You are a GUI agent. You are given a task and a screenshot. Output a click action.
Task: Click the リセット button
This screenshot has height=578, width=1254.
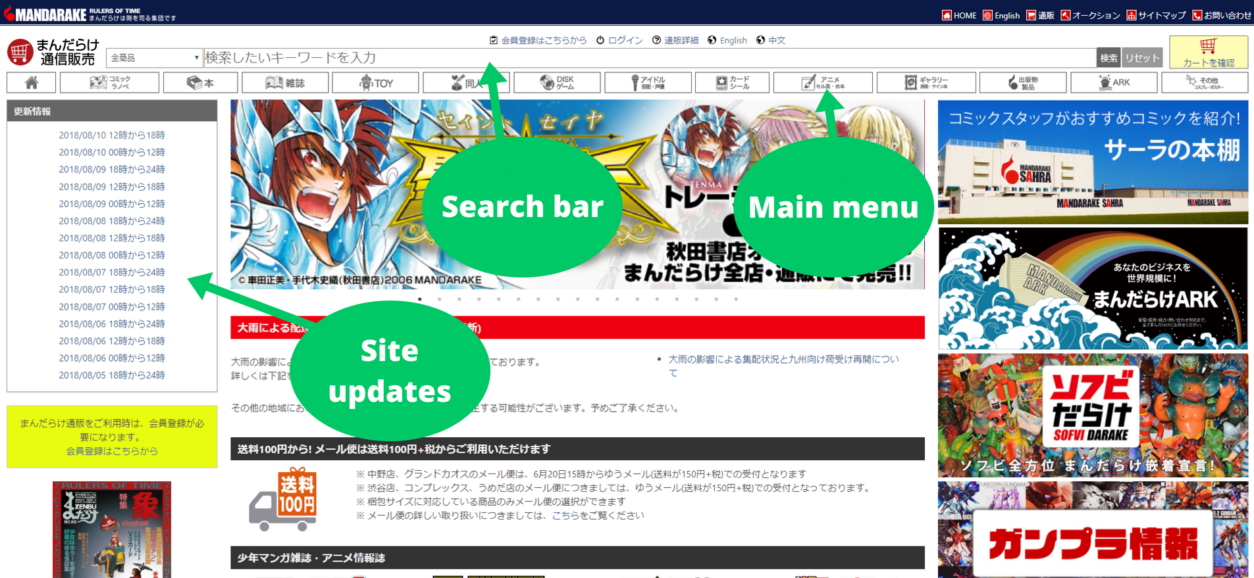[x=1142, y=58]
